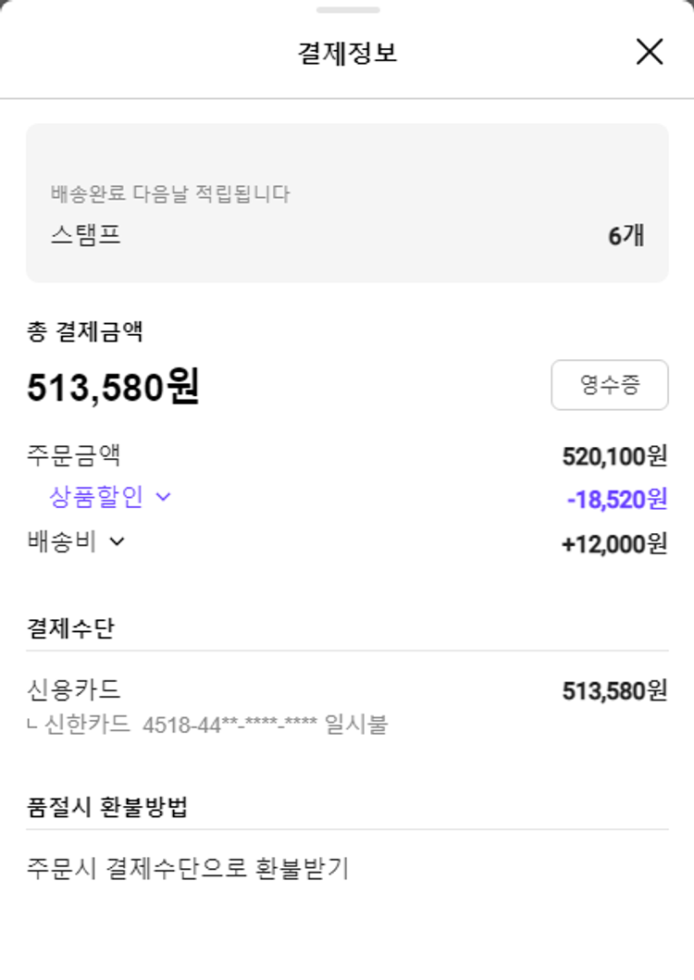Image resolution: width=694 pixels, height=980 pixels.
Task: Close the 결제정보 sheet with X
Action: point(650,52)
